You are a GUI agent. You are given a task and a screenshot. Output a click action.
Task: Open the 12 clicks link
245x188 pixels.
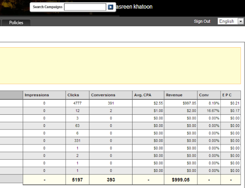[77, 111]
